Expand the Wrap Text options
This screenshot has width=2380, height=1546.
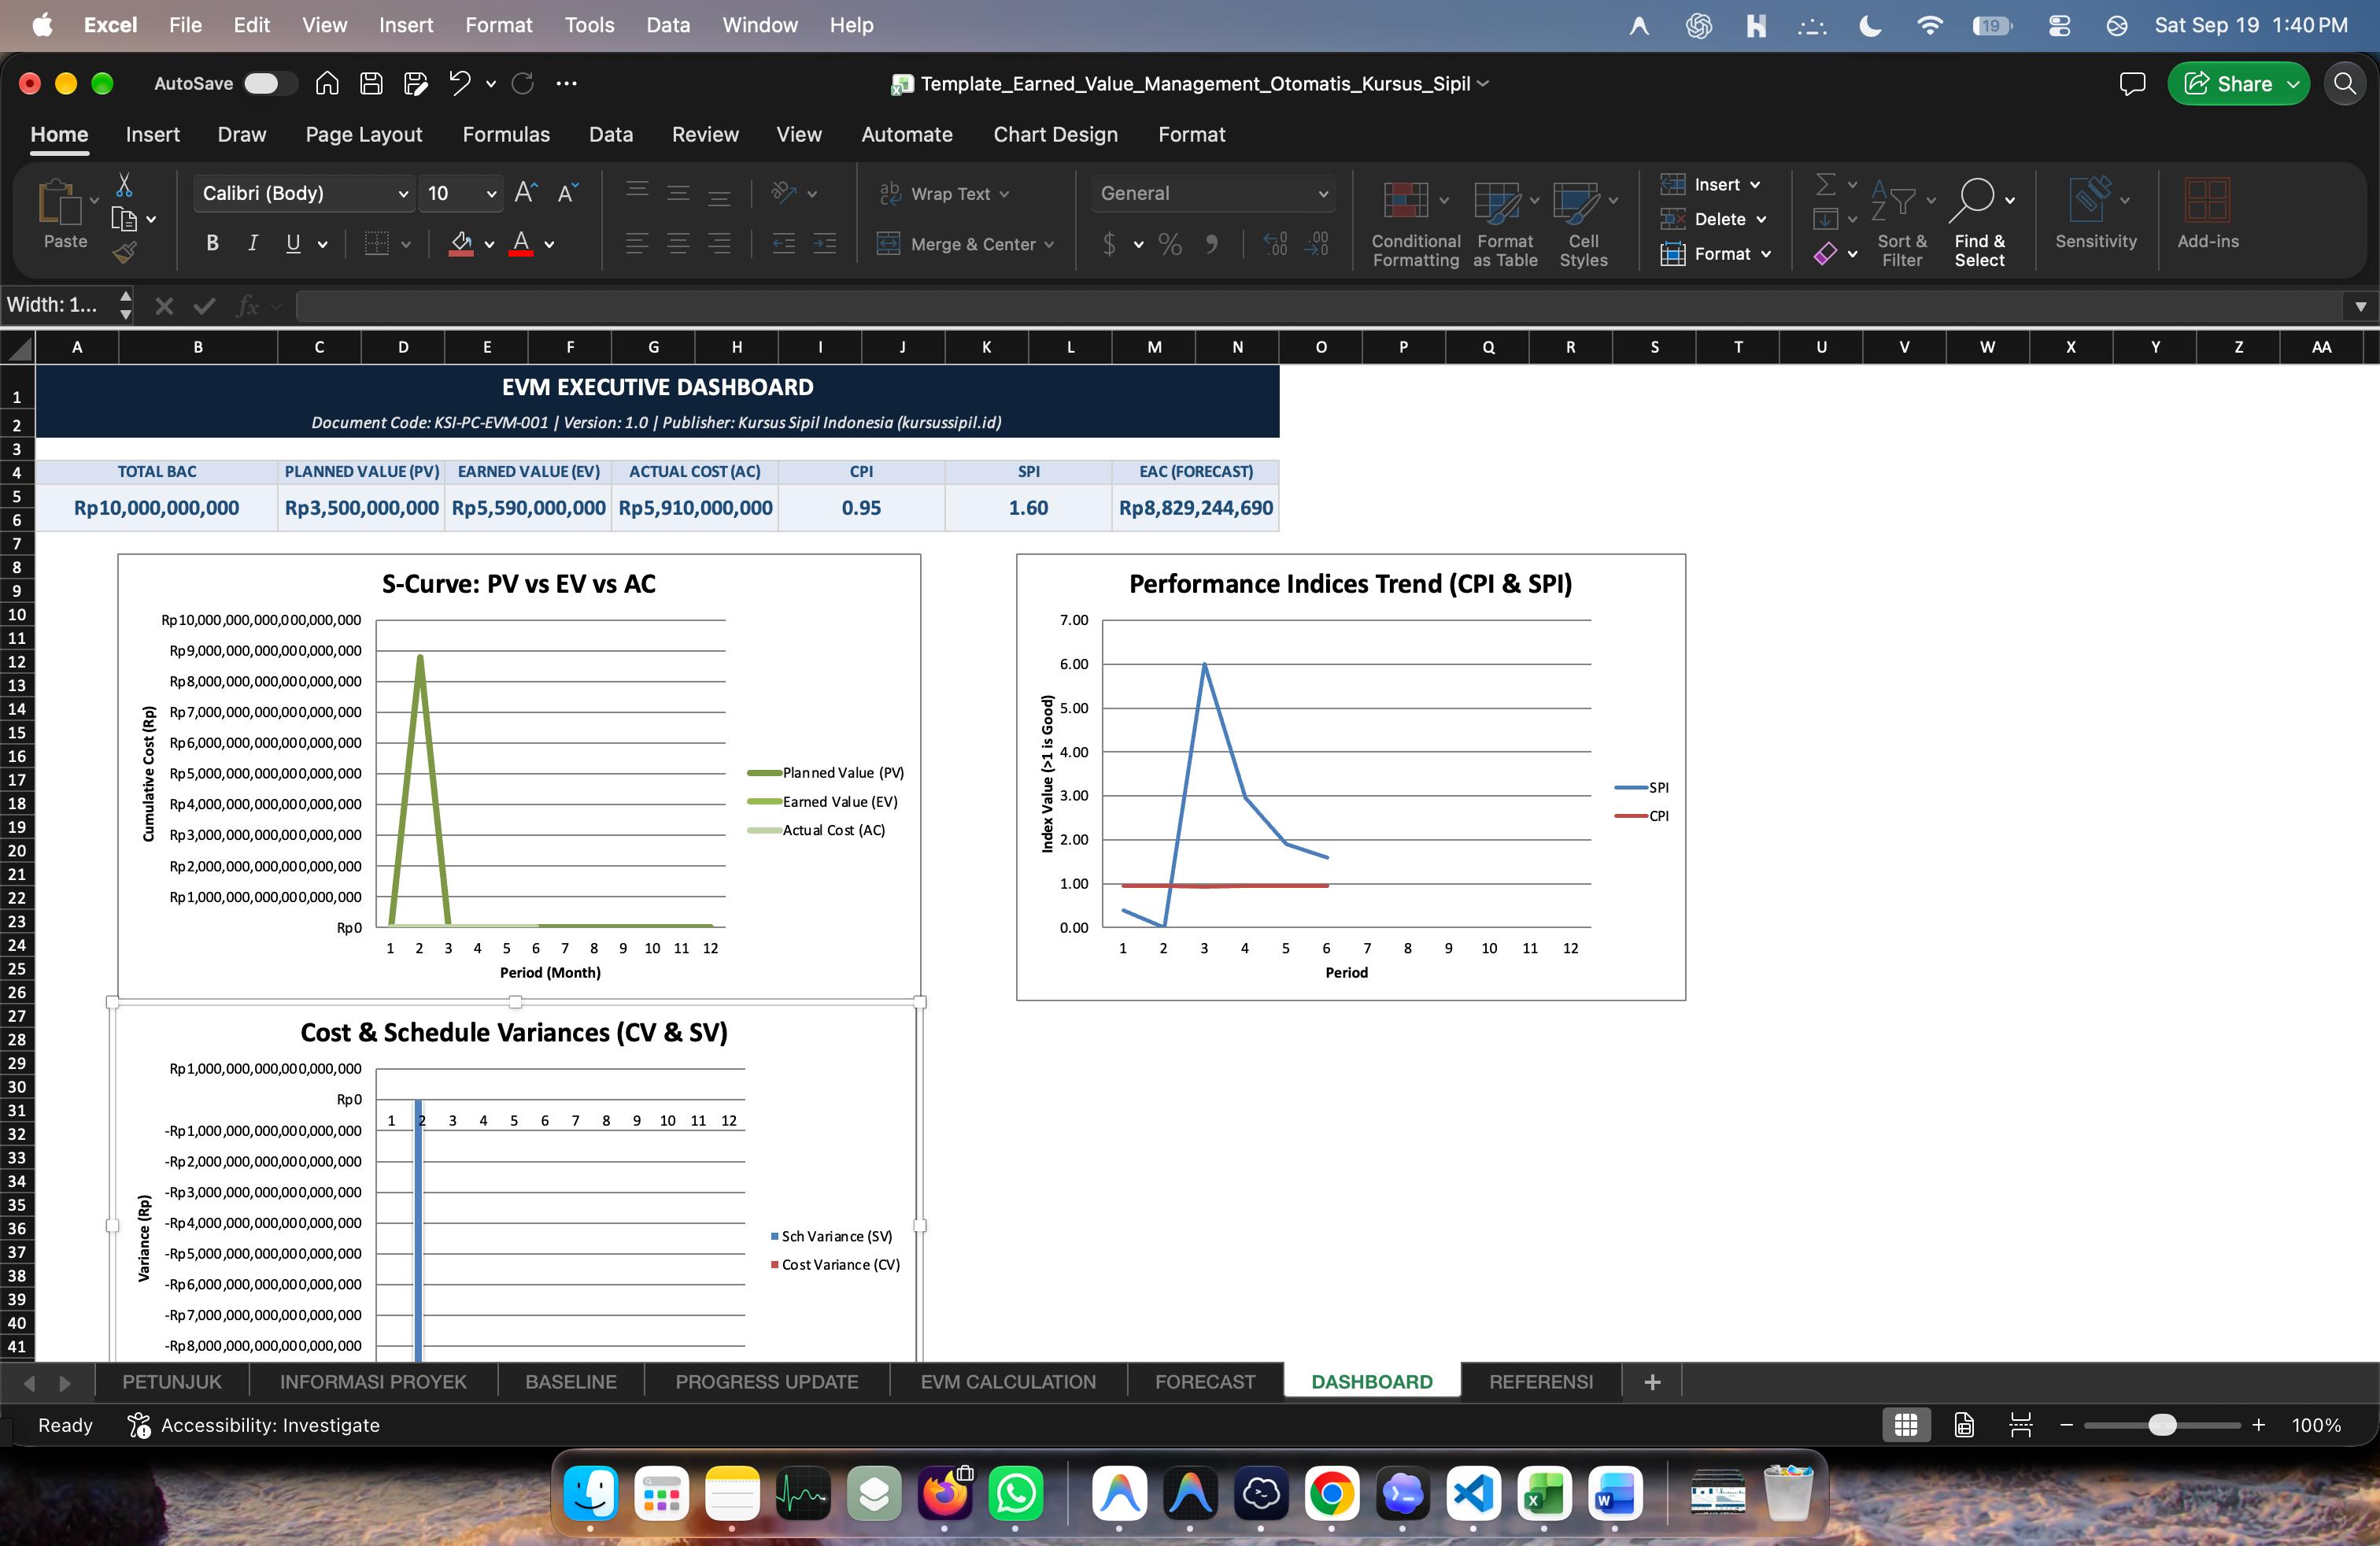pyautogui.click(x=1004, y=194)
